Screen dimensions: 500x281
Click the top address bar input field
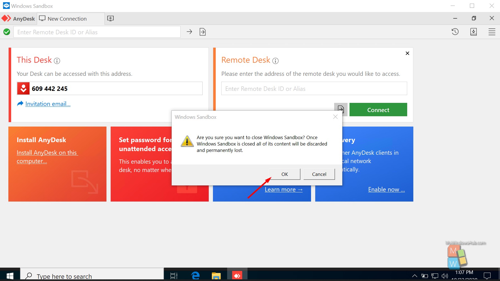tap(97, 32)
